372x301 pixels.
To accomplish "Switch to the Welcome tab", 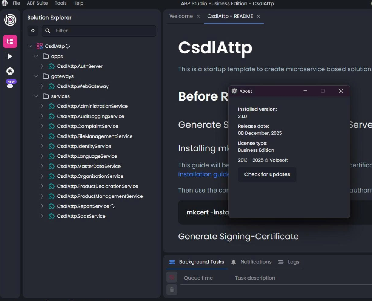I will [181, 16].
